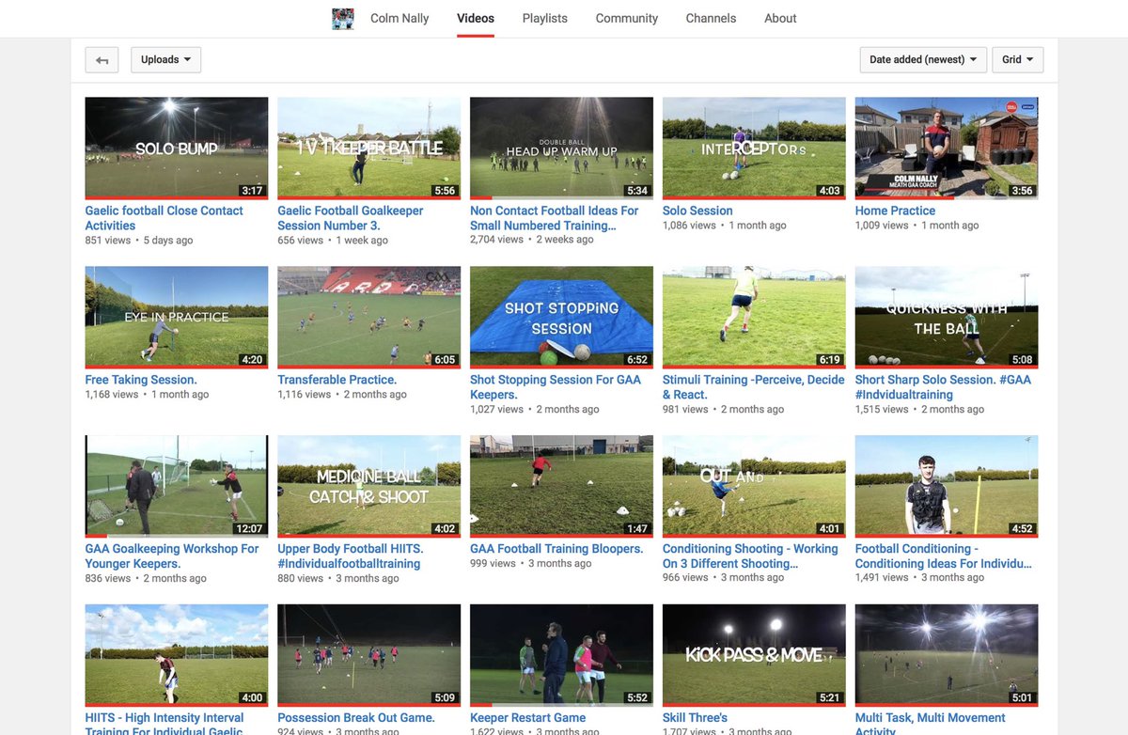1128x735 pixels.
Task: Open Football Conditioning Ideas video title link
Action: 944,556
